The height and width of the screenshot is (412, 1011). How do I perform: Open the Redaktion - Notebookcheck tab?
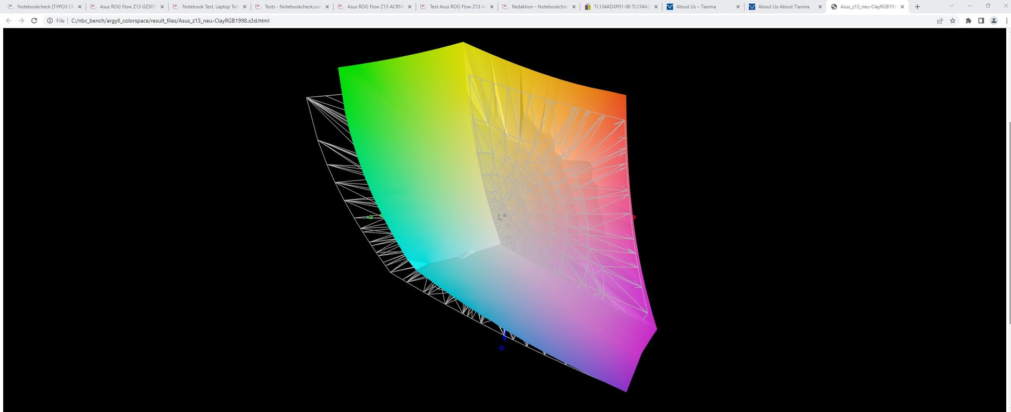click(x=539, y=7)
